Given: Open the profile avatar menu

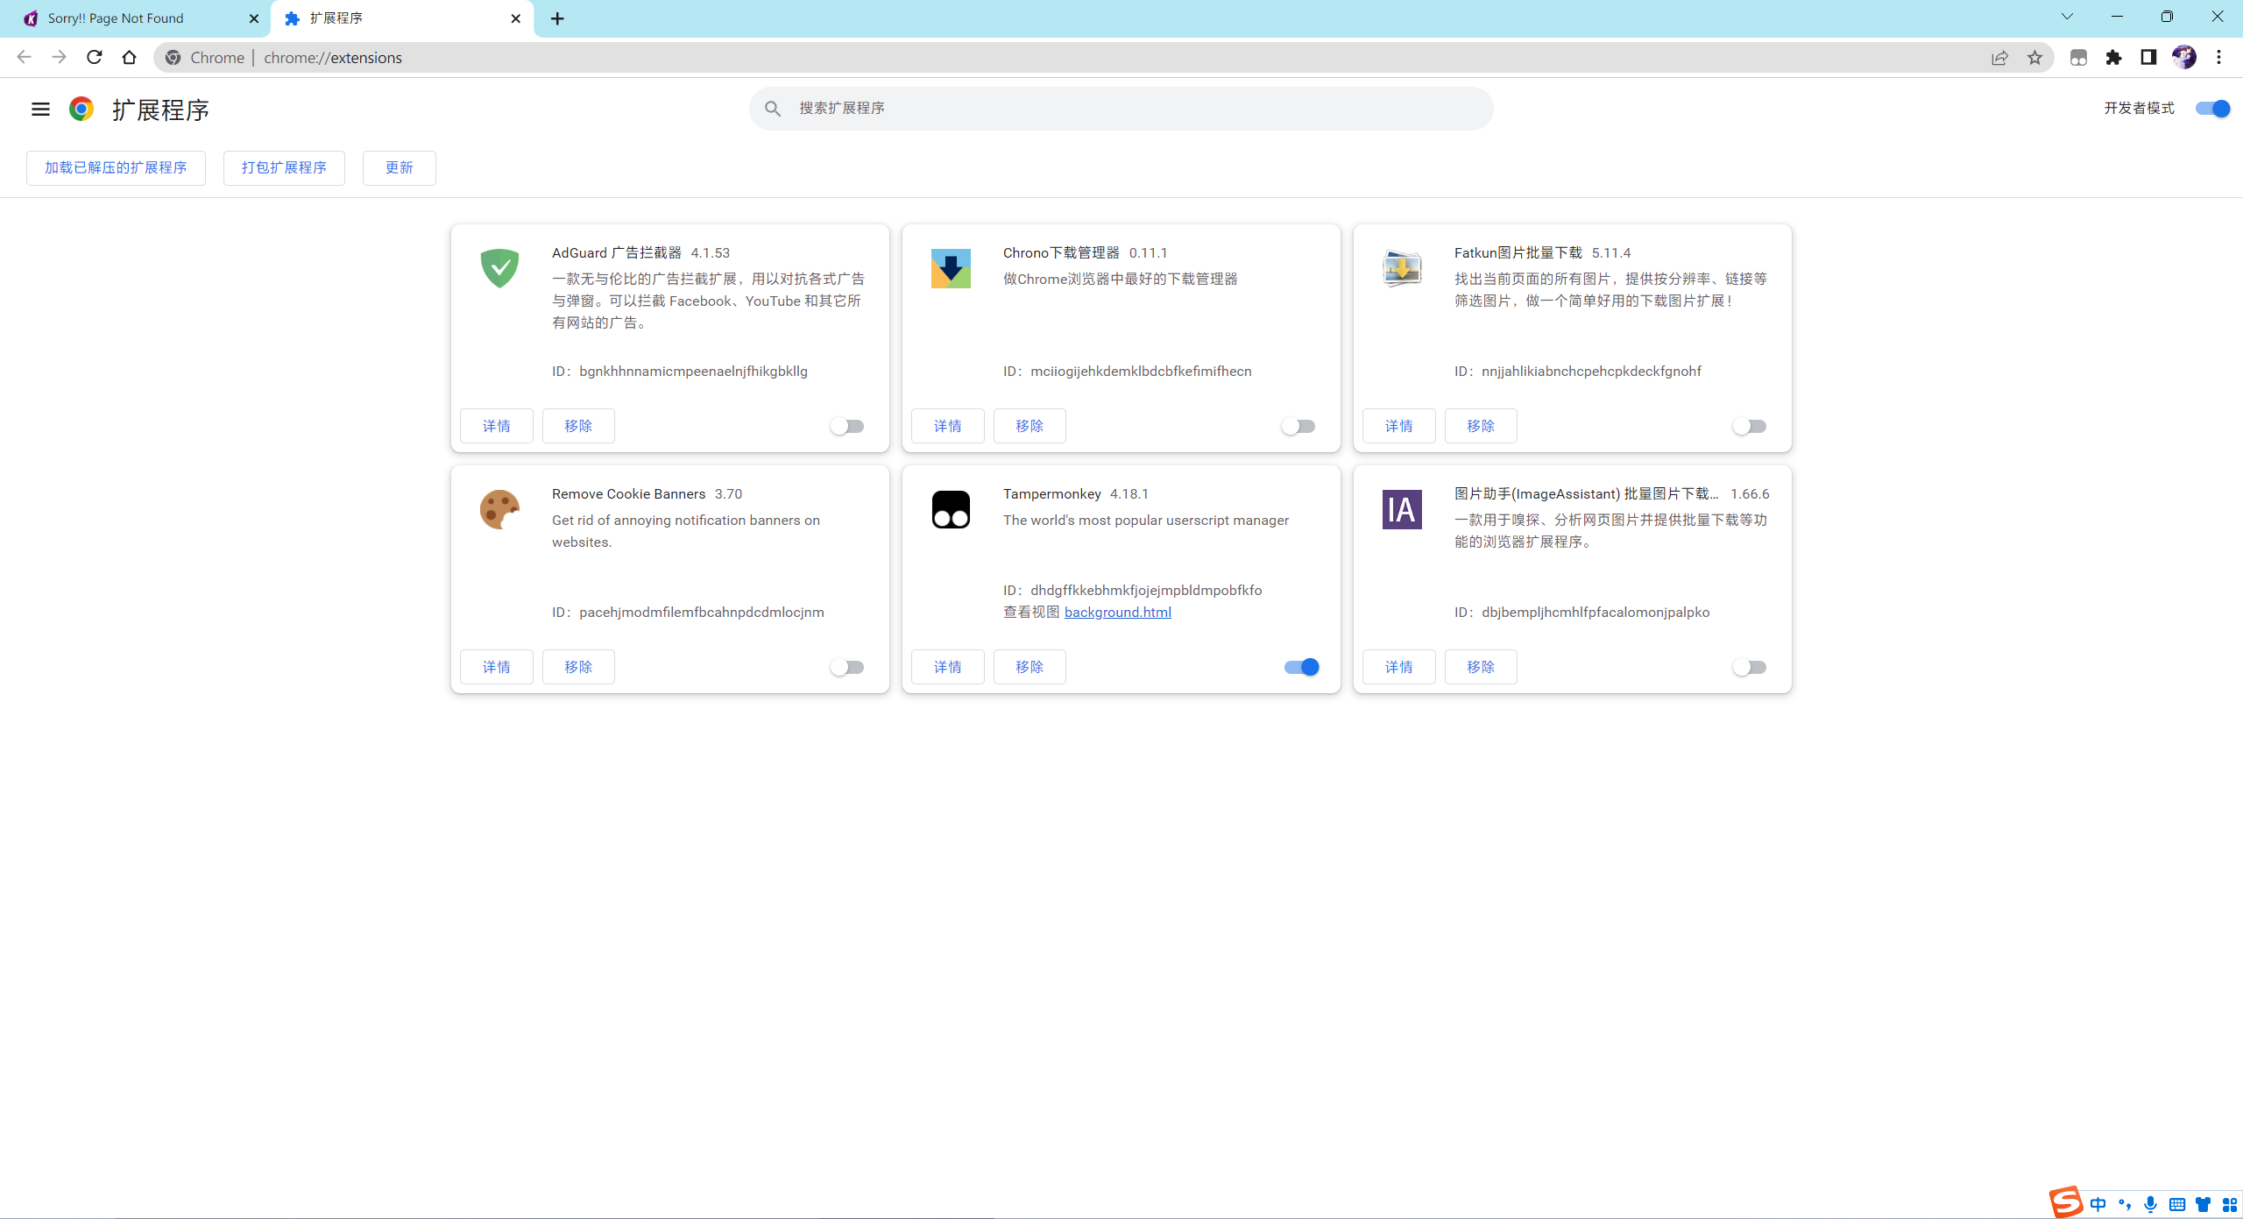Looking at the screenshot, I should [2183, 58].
